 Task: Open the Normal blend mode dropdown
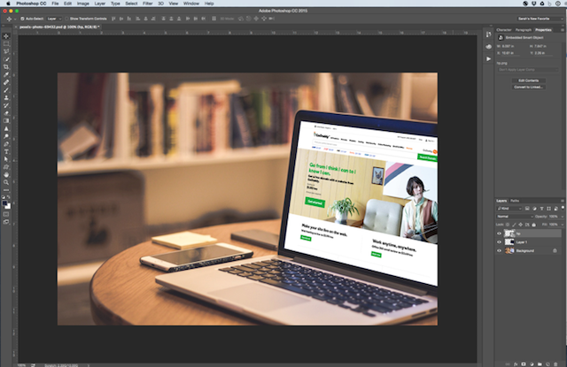pyautogui.click(x=515, y=217)
